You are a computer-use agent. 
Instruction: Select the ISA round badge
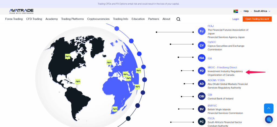coord(202,58)
